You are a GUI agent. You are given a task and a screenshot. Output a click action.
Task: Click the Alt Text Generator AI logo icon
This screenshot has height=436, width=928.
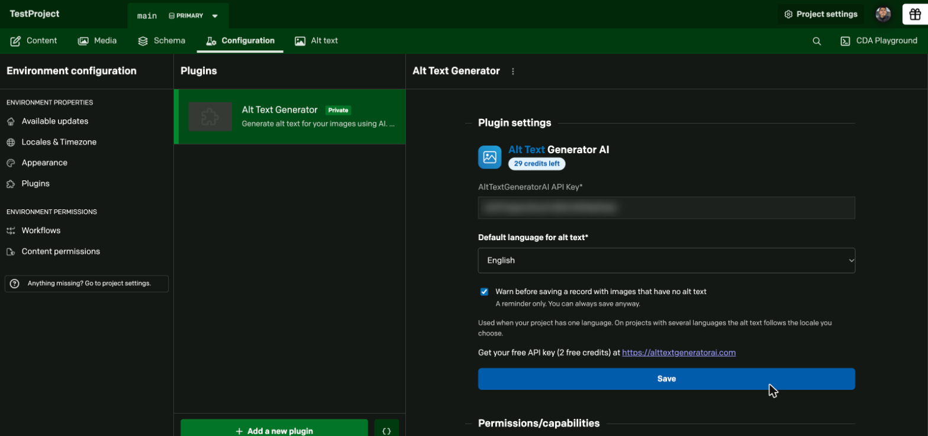tap(489, 157)
